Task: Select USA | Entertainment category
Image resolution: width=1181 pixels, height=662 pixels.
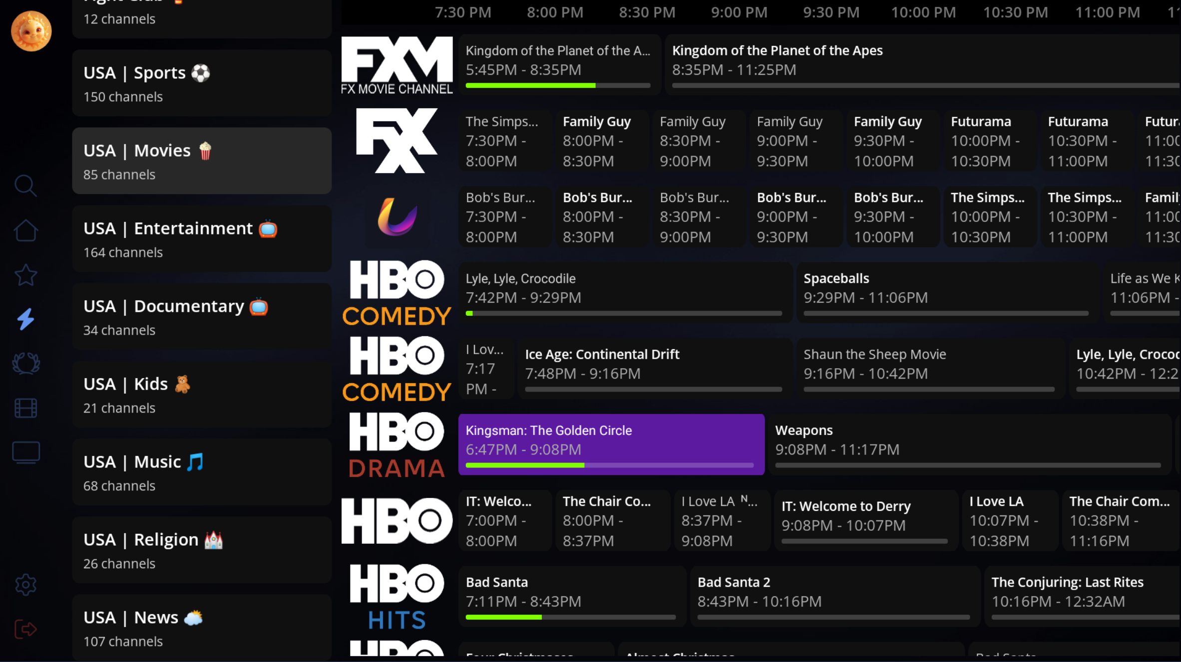Action: [202, 239]
